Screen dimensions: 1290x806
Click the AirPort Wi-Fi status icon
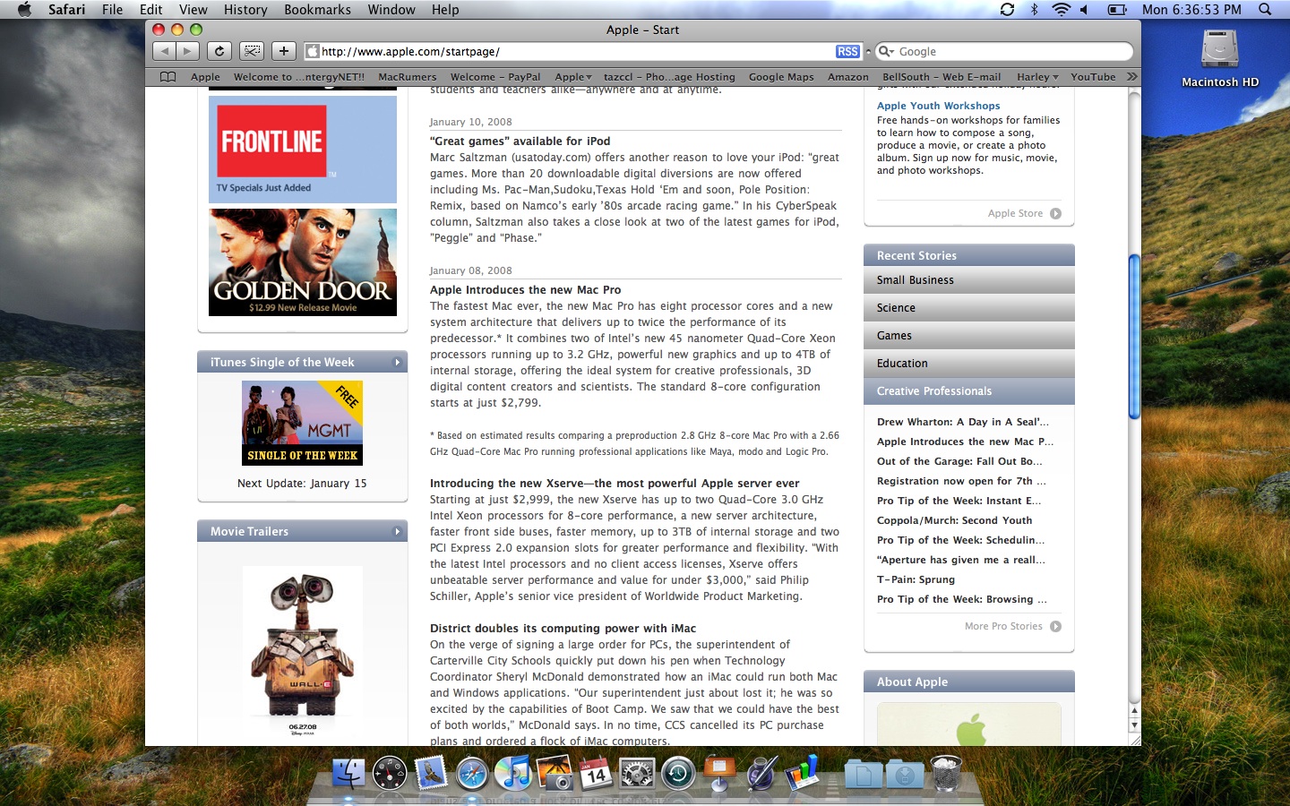click(x=1061, y=9)
